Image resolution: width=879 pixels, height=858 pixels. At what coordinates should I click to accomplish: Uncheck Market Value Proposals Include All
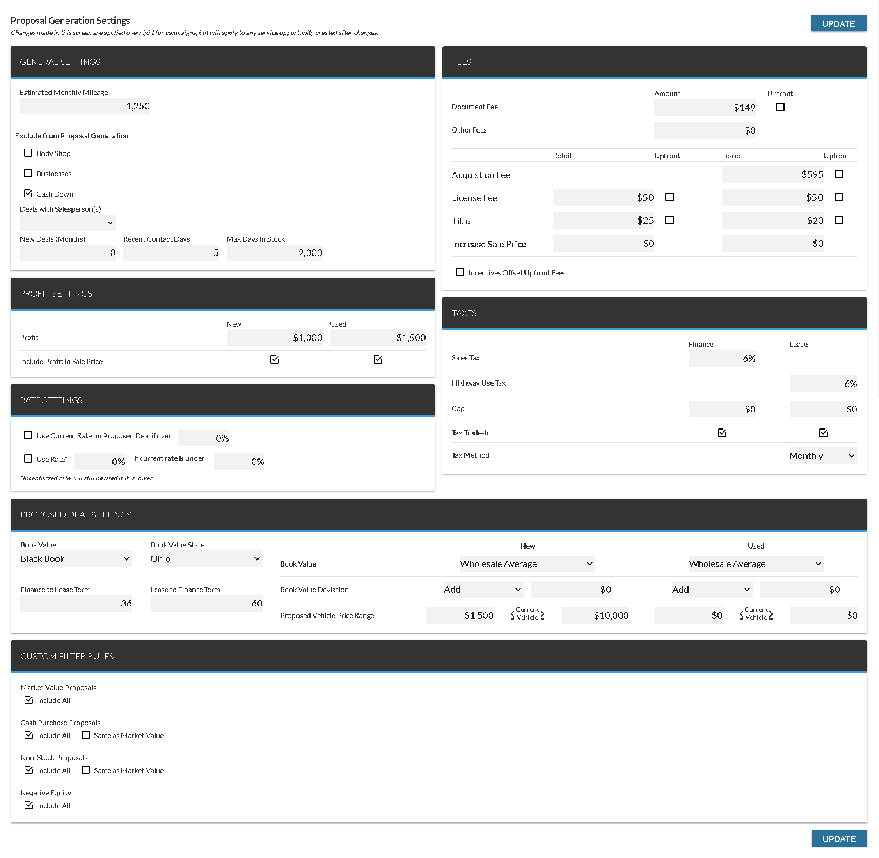tap(29, 700)
